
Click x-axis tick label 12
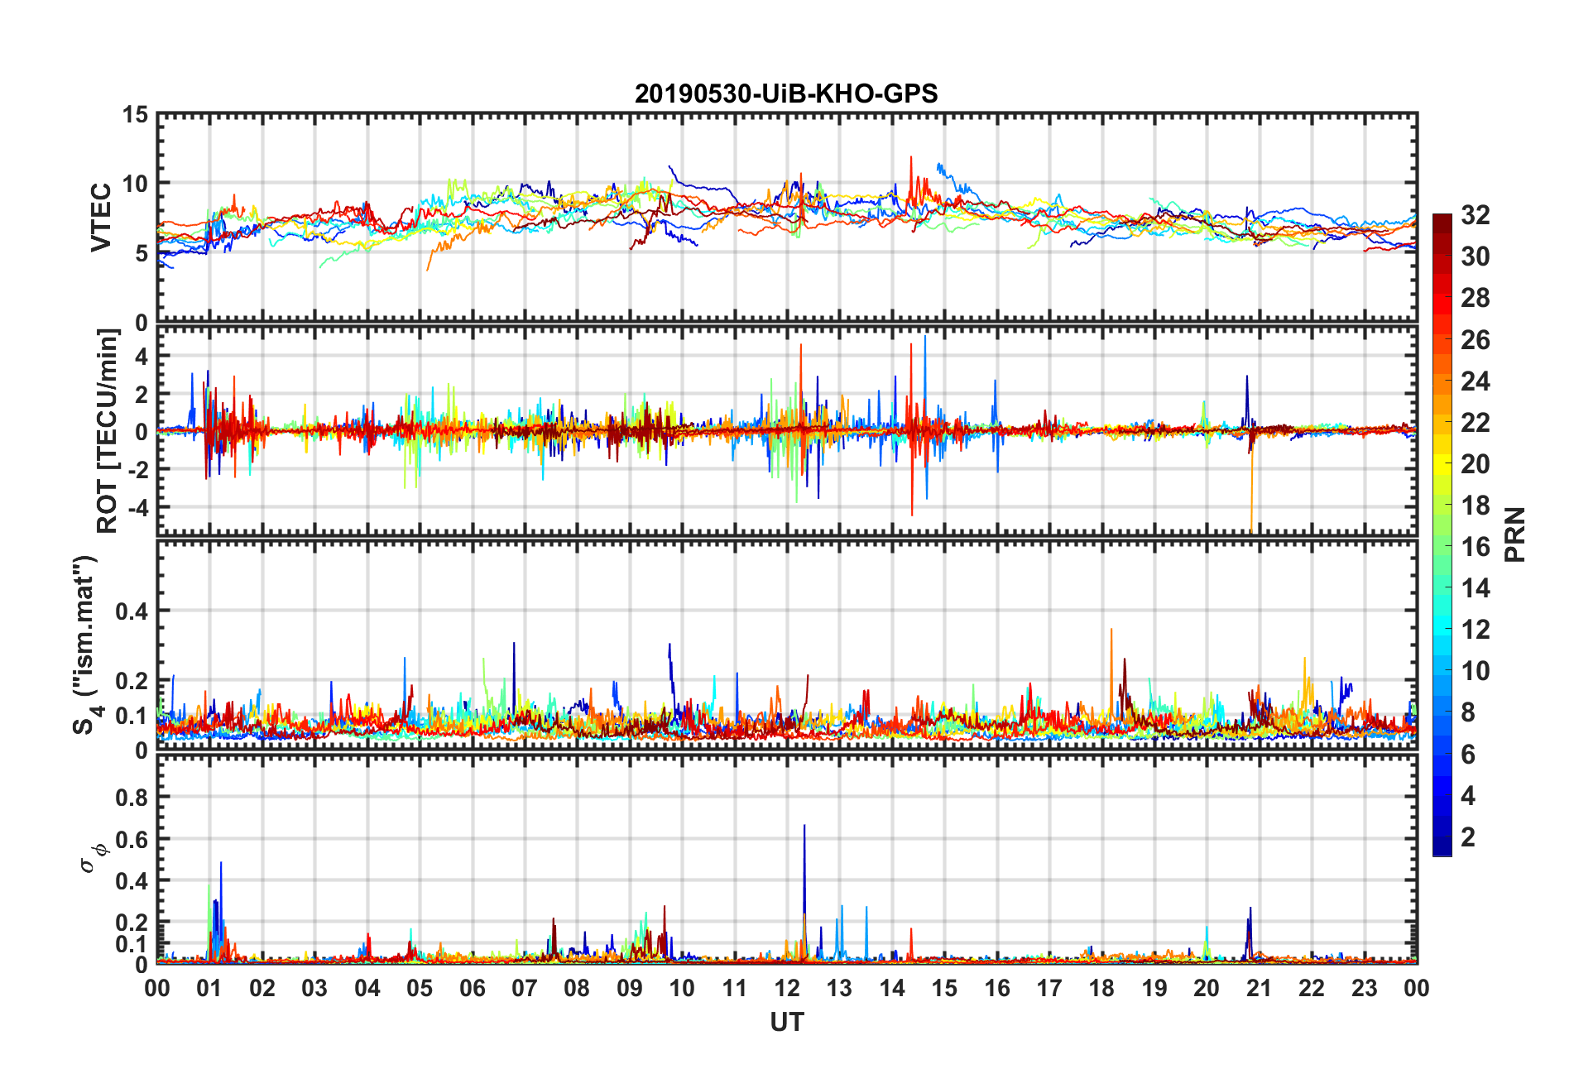pos(787,989)
